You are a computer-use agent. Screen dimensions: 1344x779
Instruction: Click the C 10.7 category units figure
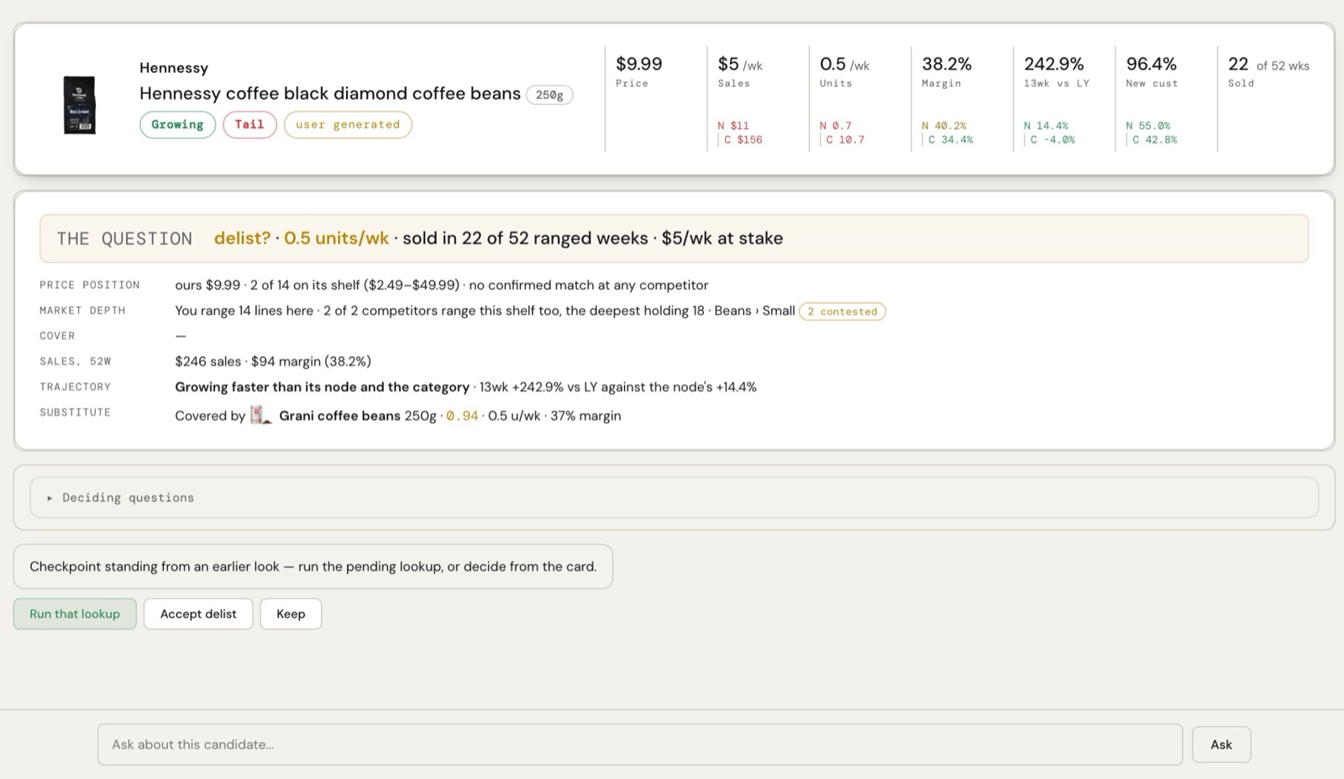[845, 139]
